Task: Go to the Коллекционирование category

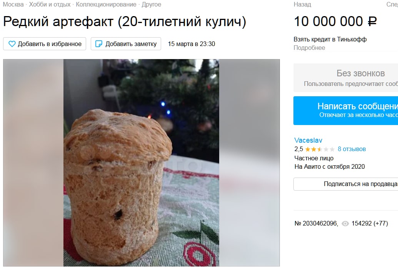Action: [106, 4]
